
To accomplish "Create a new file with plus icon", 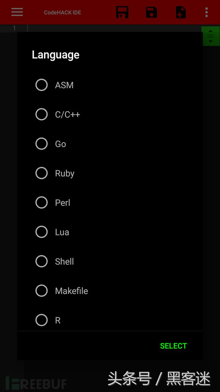I will pyautogui.click(x=181, y=12).
